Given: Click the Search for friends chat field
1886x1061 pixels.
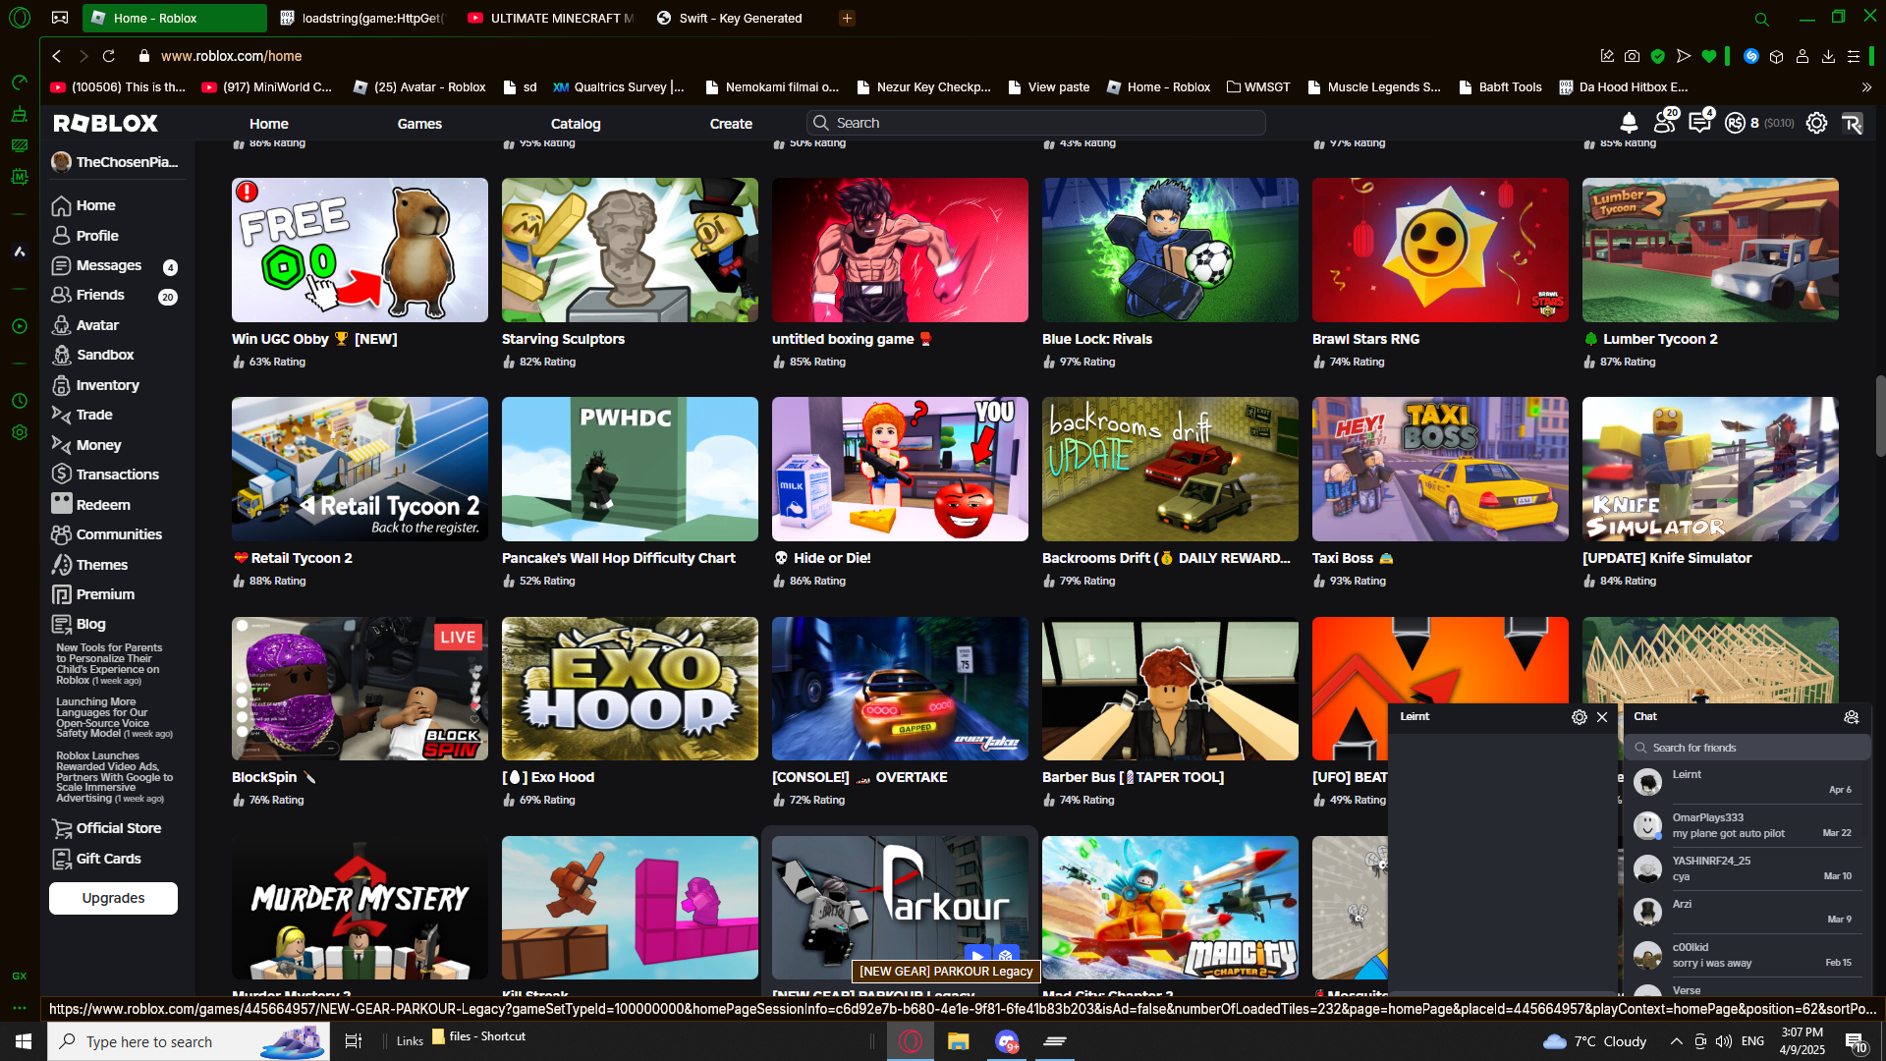Looking at the screenshot, I should [1747, 748].
